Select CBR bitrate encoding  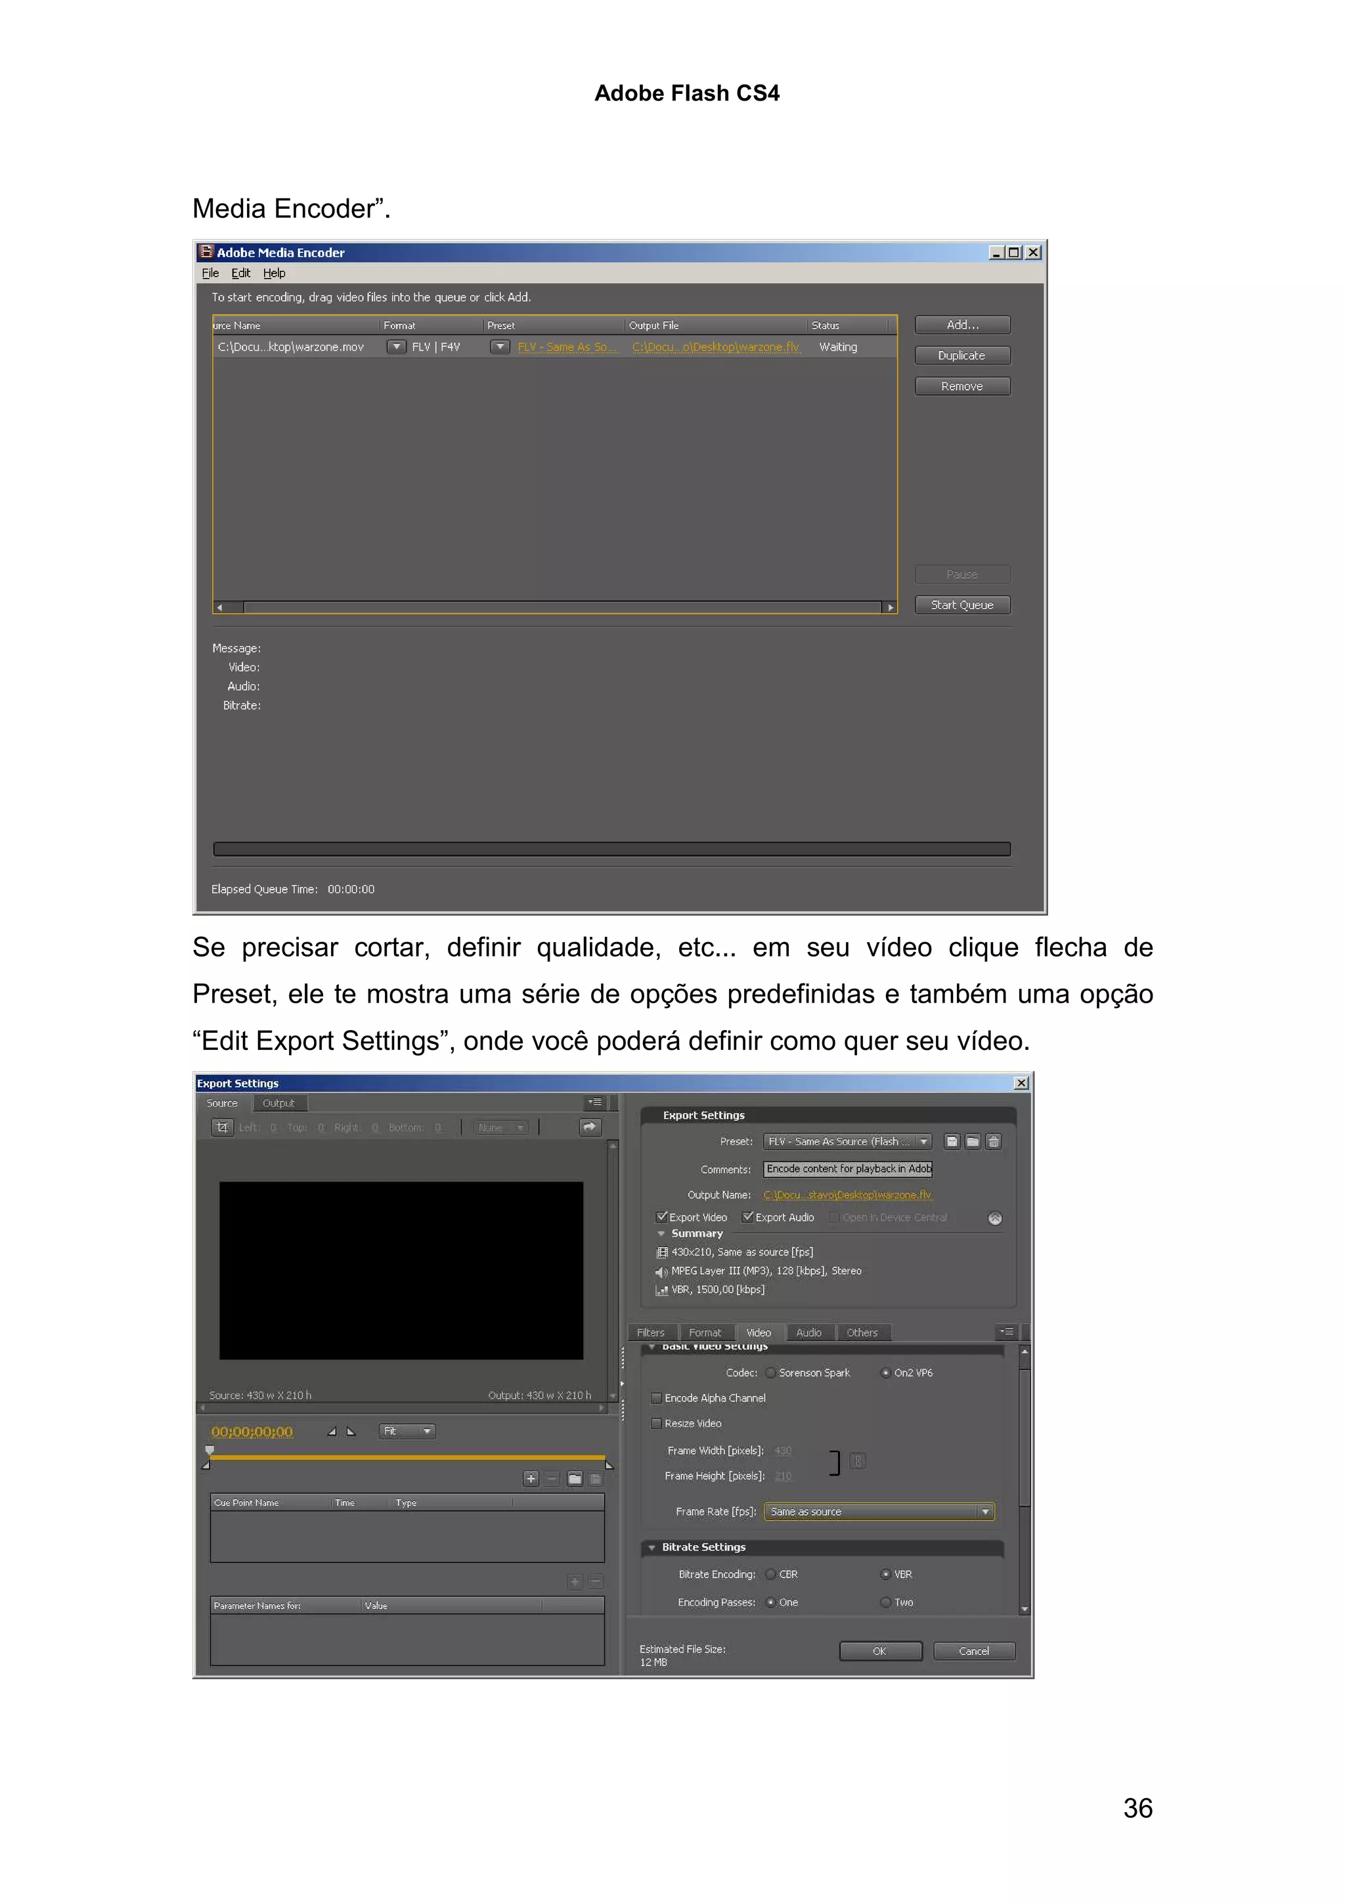[x=771, y=1575]
